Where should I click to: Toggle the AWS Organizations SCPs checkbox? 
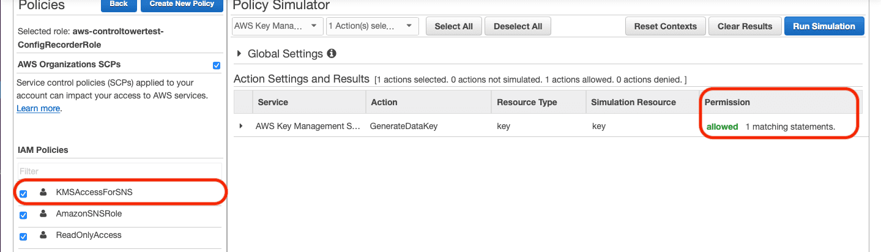pyautogui.click(x=216, y=65)
